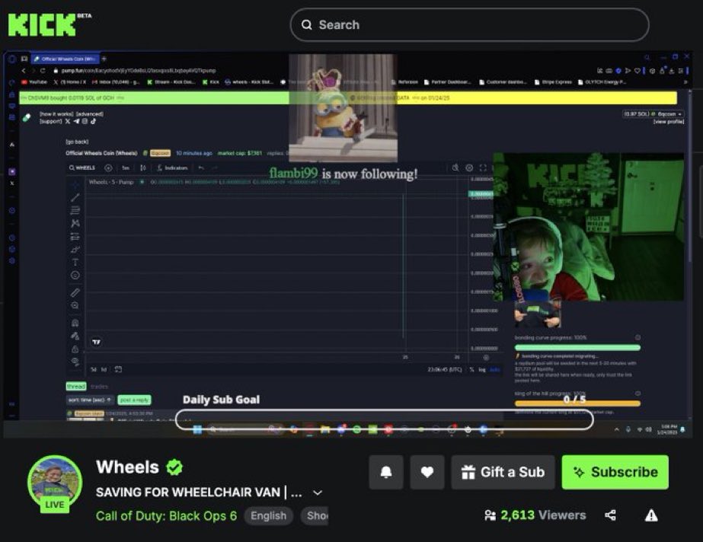Follow Wheels with the heart button

[x=427, y=472]
